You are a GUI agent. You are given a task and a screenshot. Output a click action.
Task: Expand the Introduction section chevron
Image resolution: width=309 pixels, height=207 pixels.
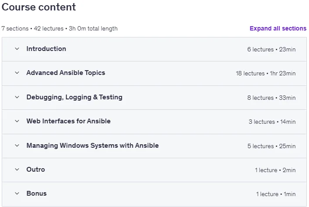[17, 49]
